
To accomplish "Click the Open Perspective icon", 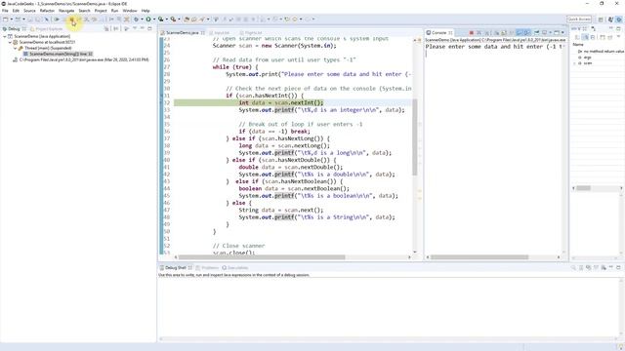I will pos(601,19).
